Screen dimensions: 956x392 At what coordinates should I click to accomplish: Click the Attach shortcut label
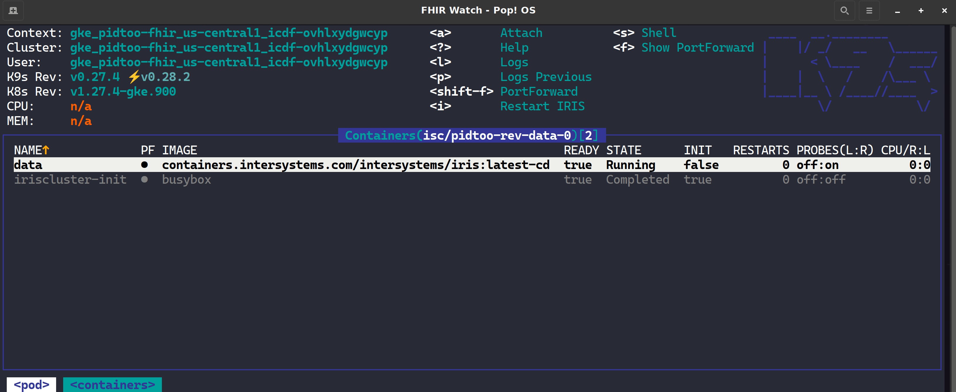[521, 33]
